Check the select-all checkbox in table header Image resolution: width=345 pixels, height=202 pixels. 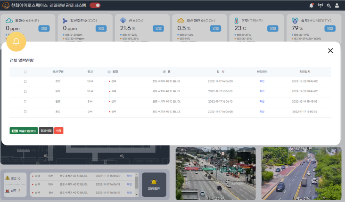tap(25, 72)
